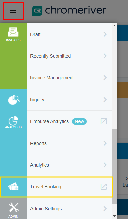Open the Invoices envelope icon
128x219 pixels.
click(x=13, y=32)
